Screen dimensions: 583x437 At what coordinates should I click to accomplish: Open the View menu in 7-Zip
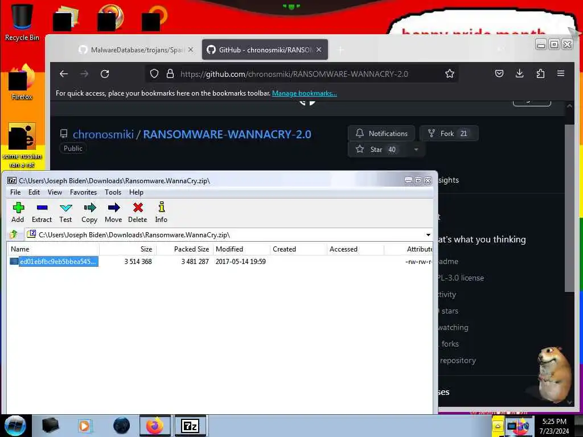(x=55, y=192)
